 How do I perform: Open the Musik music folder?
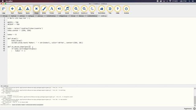click(67, 9)
